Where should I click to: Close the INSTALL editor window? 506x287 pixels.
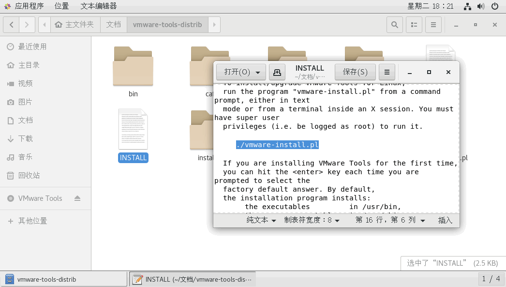448,72
